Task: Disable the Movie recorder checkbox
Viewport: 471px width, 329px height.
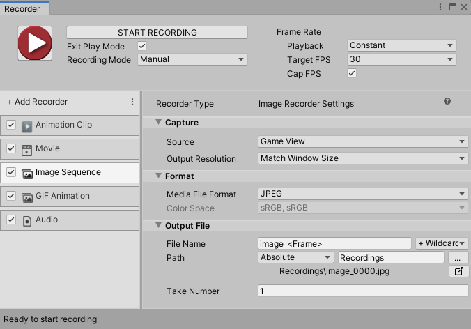Action: coord(11,148)
